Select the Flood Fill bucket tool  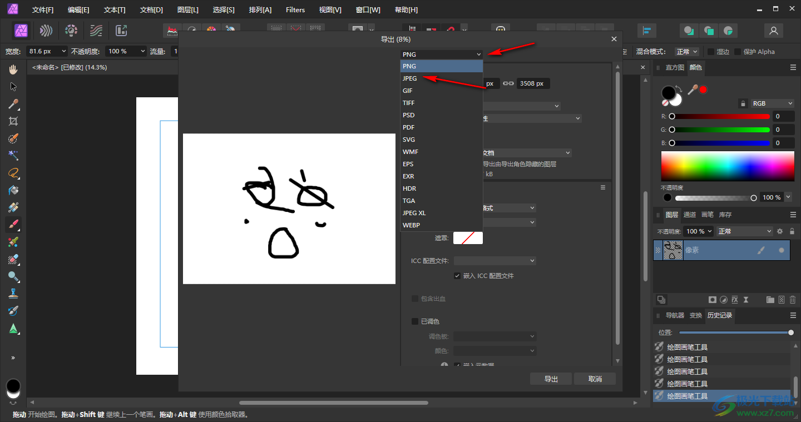13,190
